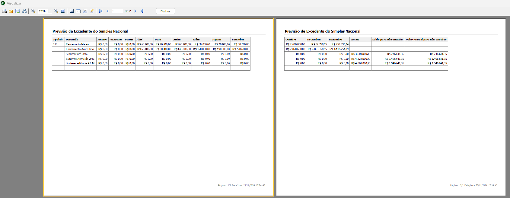
Task: Go to the previous page
Action: (x=107, y=11)
